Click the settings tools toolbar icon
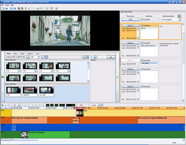Screen dimensions: 186x145 tap(51, 8)
